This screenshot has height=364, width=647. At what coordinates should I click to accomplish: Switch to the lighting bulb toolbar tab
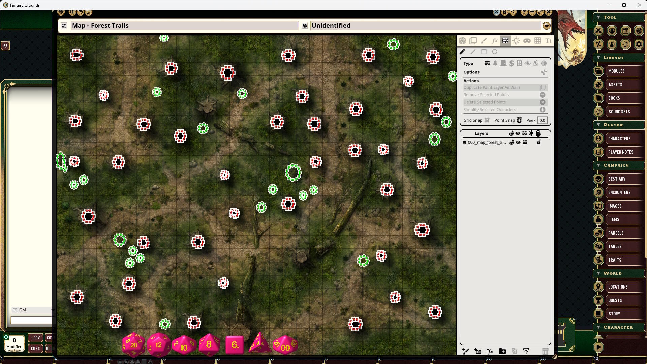tap(516, 41)
